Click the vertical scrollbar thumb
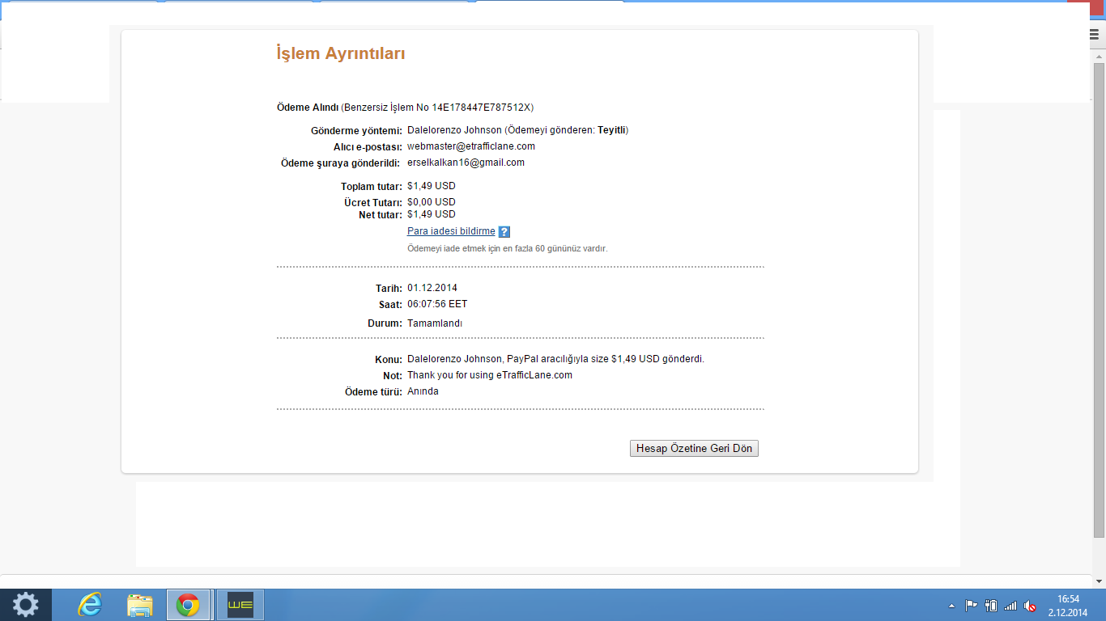The height and width of the screenshot is (621, 1106). click(x=1099, y=299)
